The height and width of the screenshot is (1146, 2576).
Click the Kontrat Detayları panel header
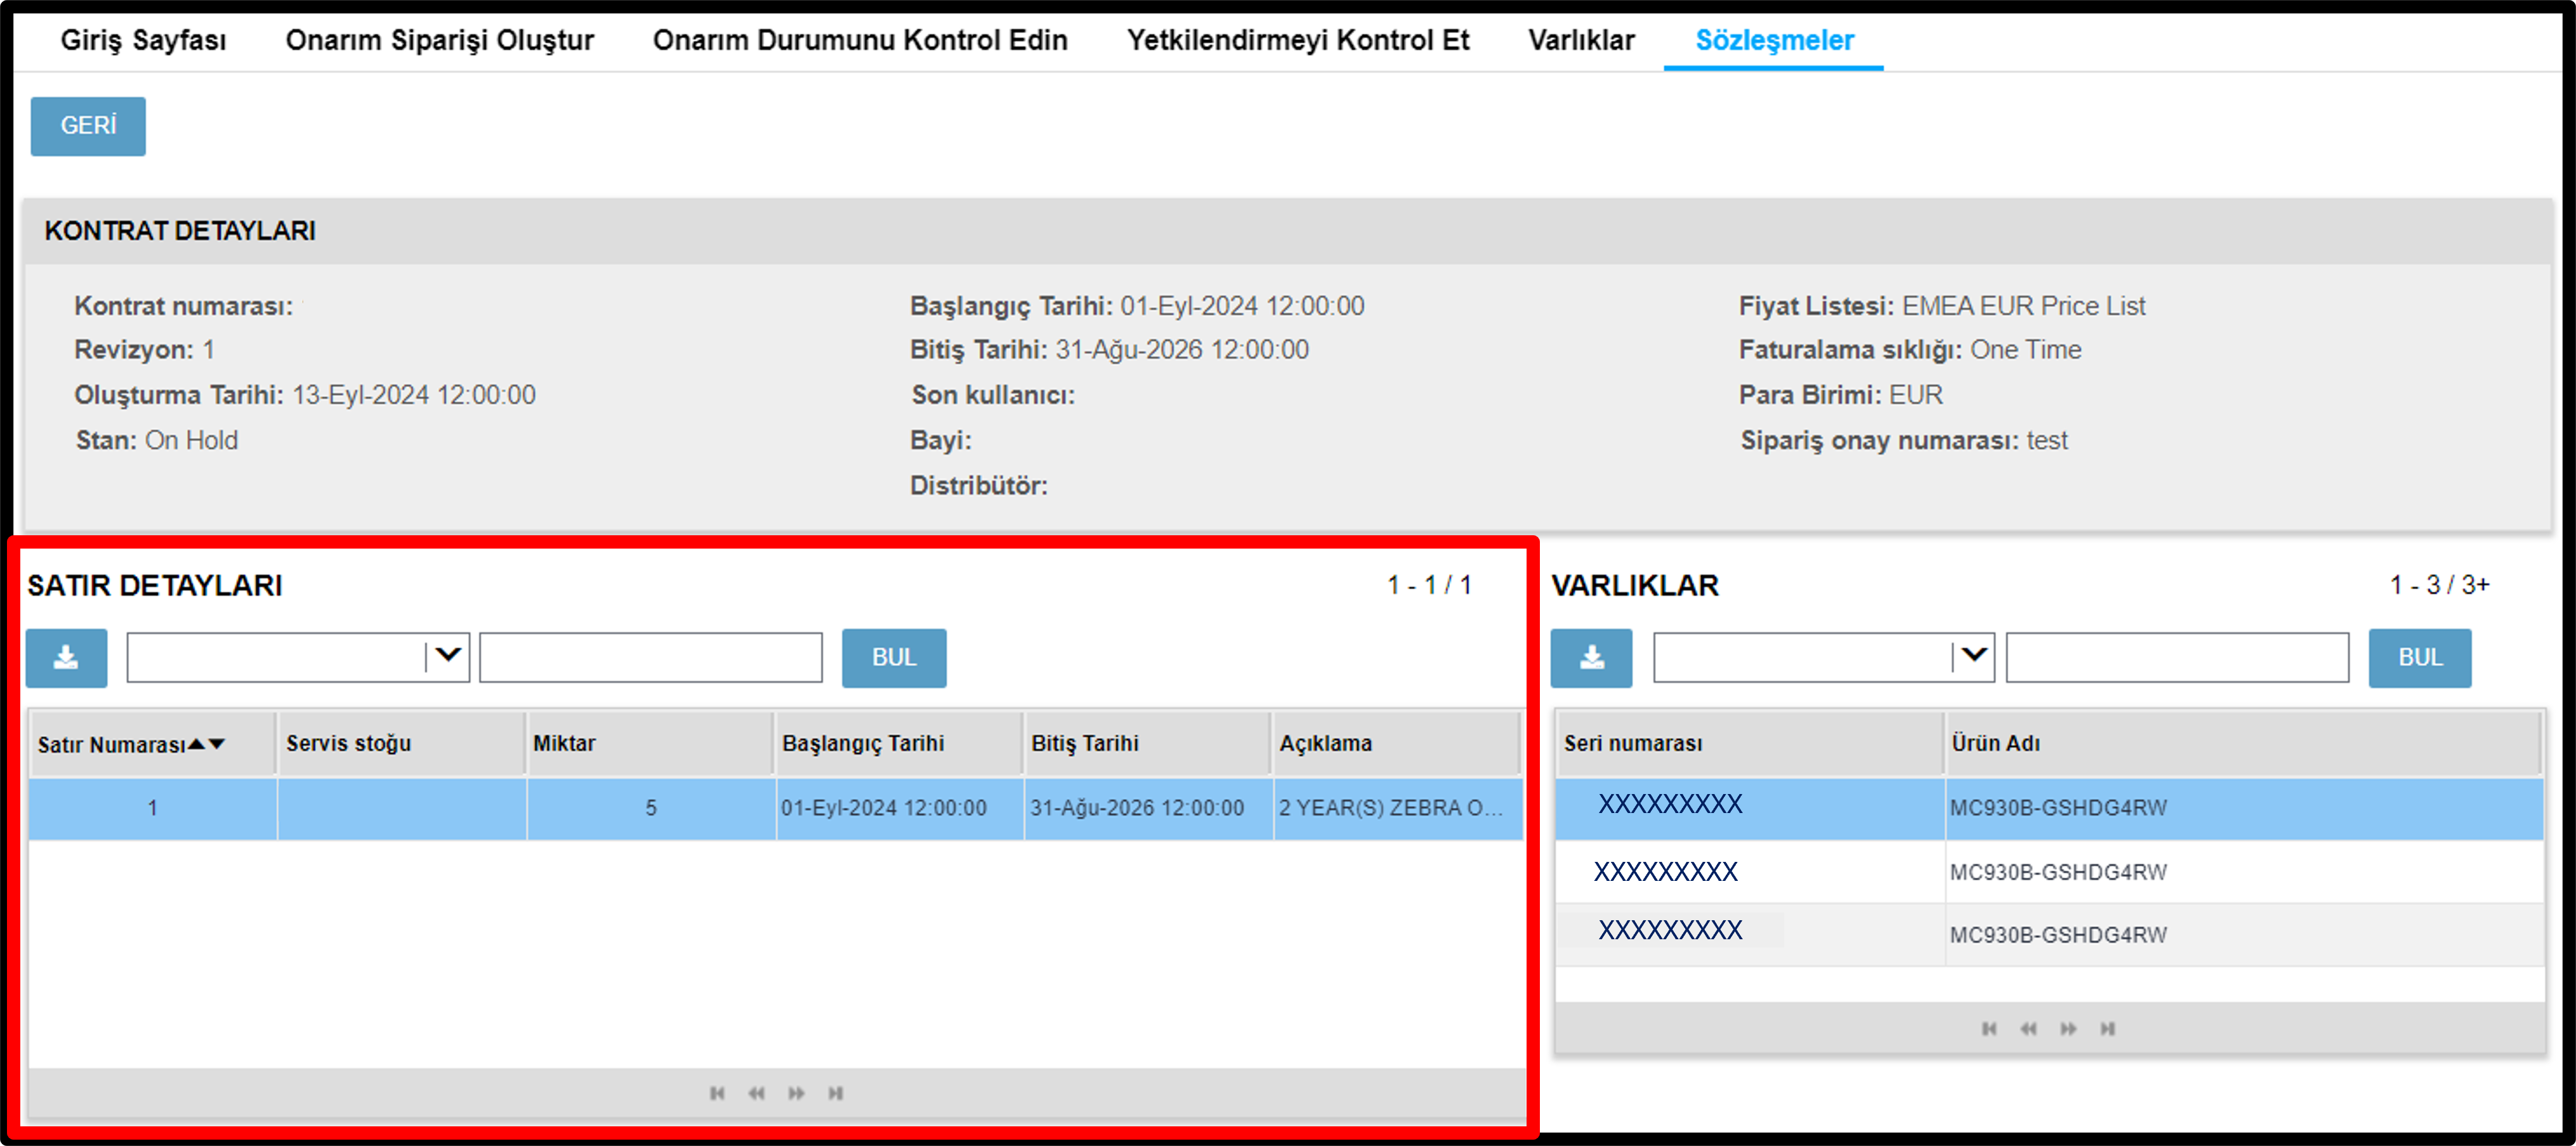[x=1288, y=231]
